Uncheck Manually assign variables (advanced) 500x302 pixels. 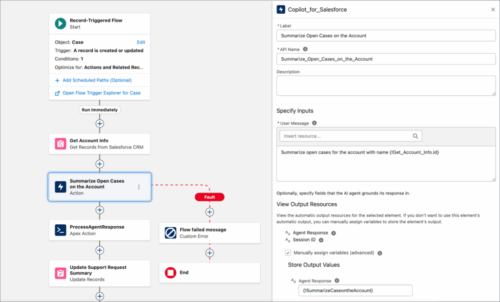pyautogui.click(x=288, y=253)
